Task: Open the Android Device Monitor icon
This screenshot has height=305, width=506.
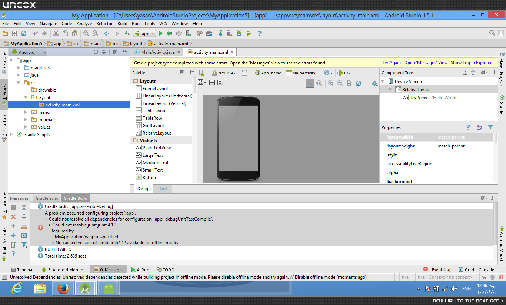Action: click(x=248, y=33)
